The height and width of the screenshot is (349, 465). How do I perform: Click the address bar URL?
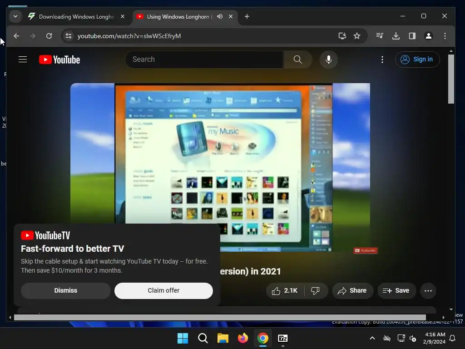point(129,36)
